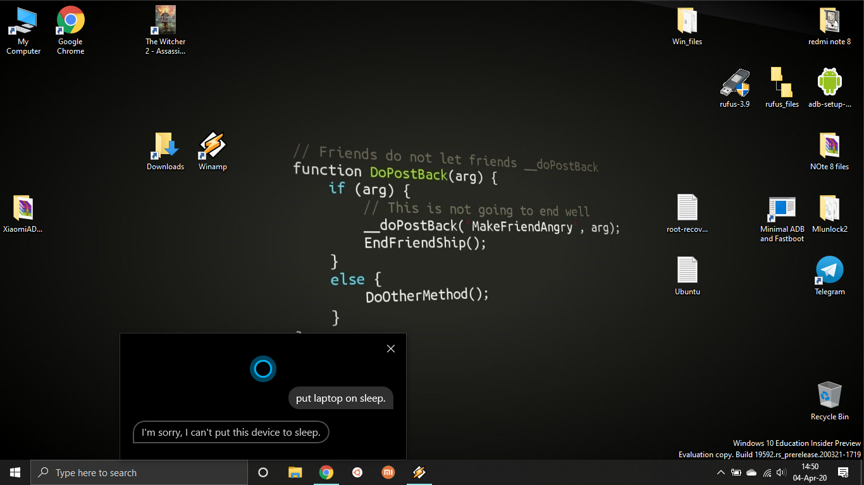864x485 pixels.
Task: Select the rufus_files folder
Action: pos(782,88)
